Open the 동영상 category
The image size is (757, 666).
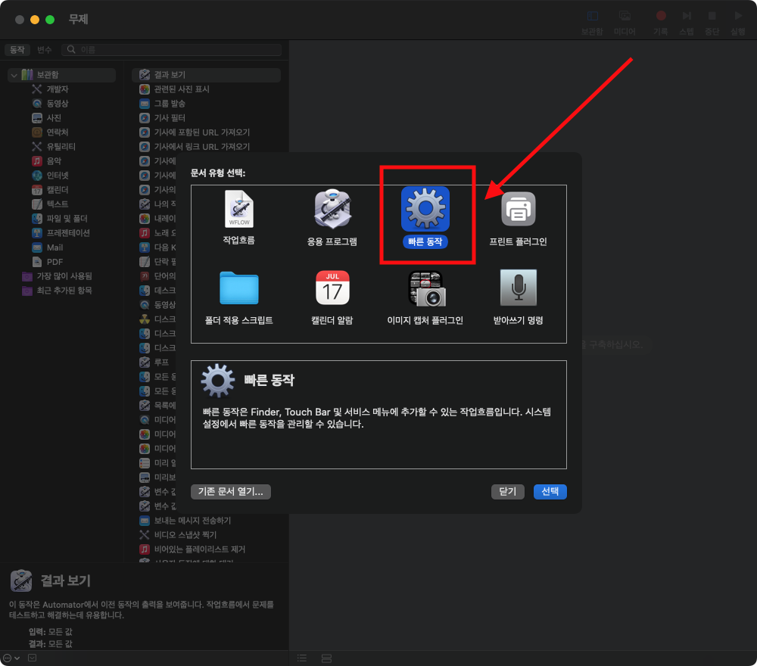coord(51,103)
